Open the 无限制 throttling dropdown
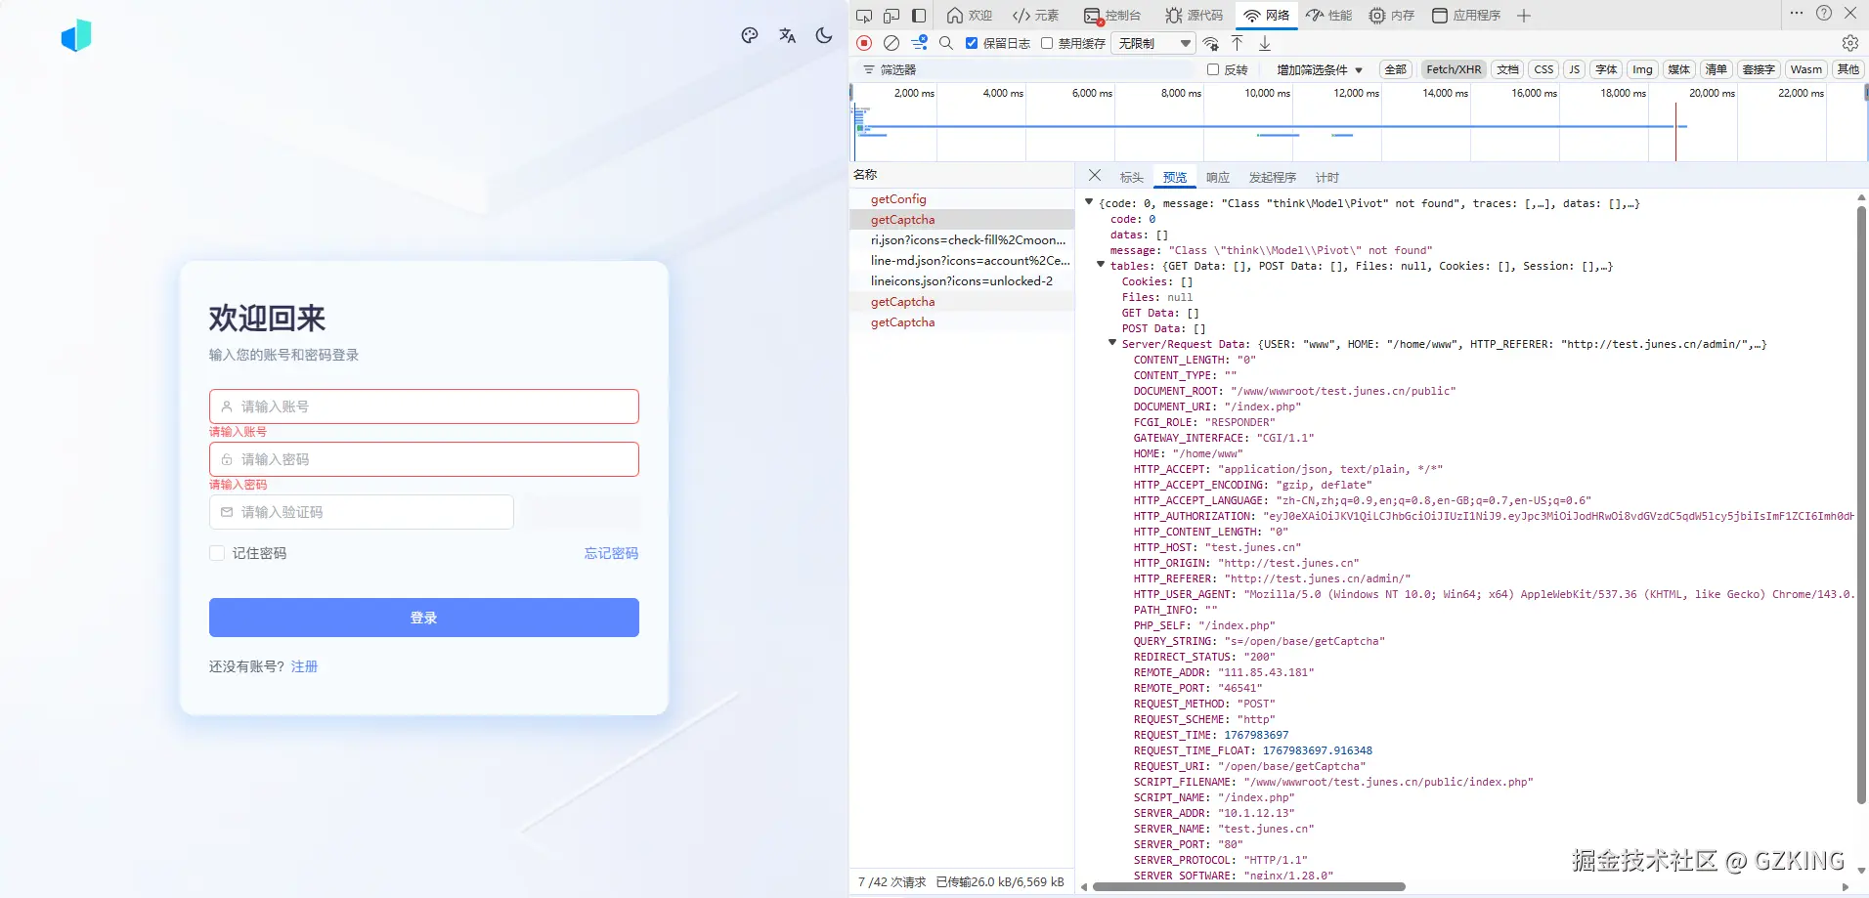Image resolution: width=1869 pixels, height=898 pixels. 1154,43
